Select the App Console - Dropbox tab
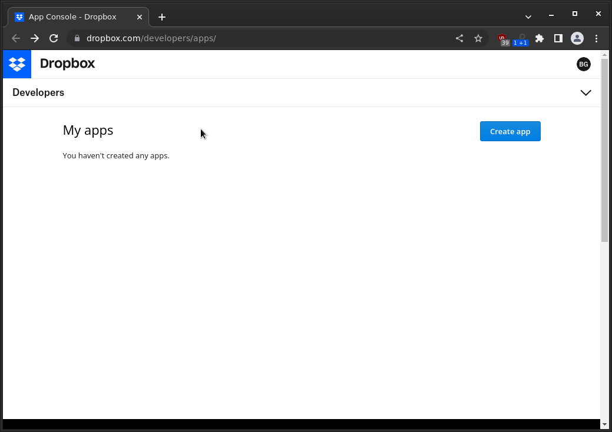 coord(78,17)
